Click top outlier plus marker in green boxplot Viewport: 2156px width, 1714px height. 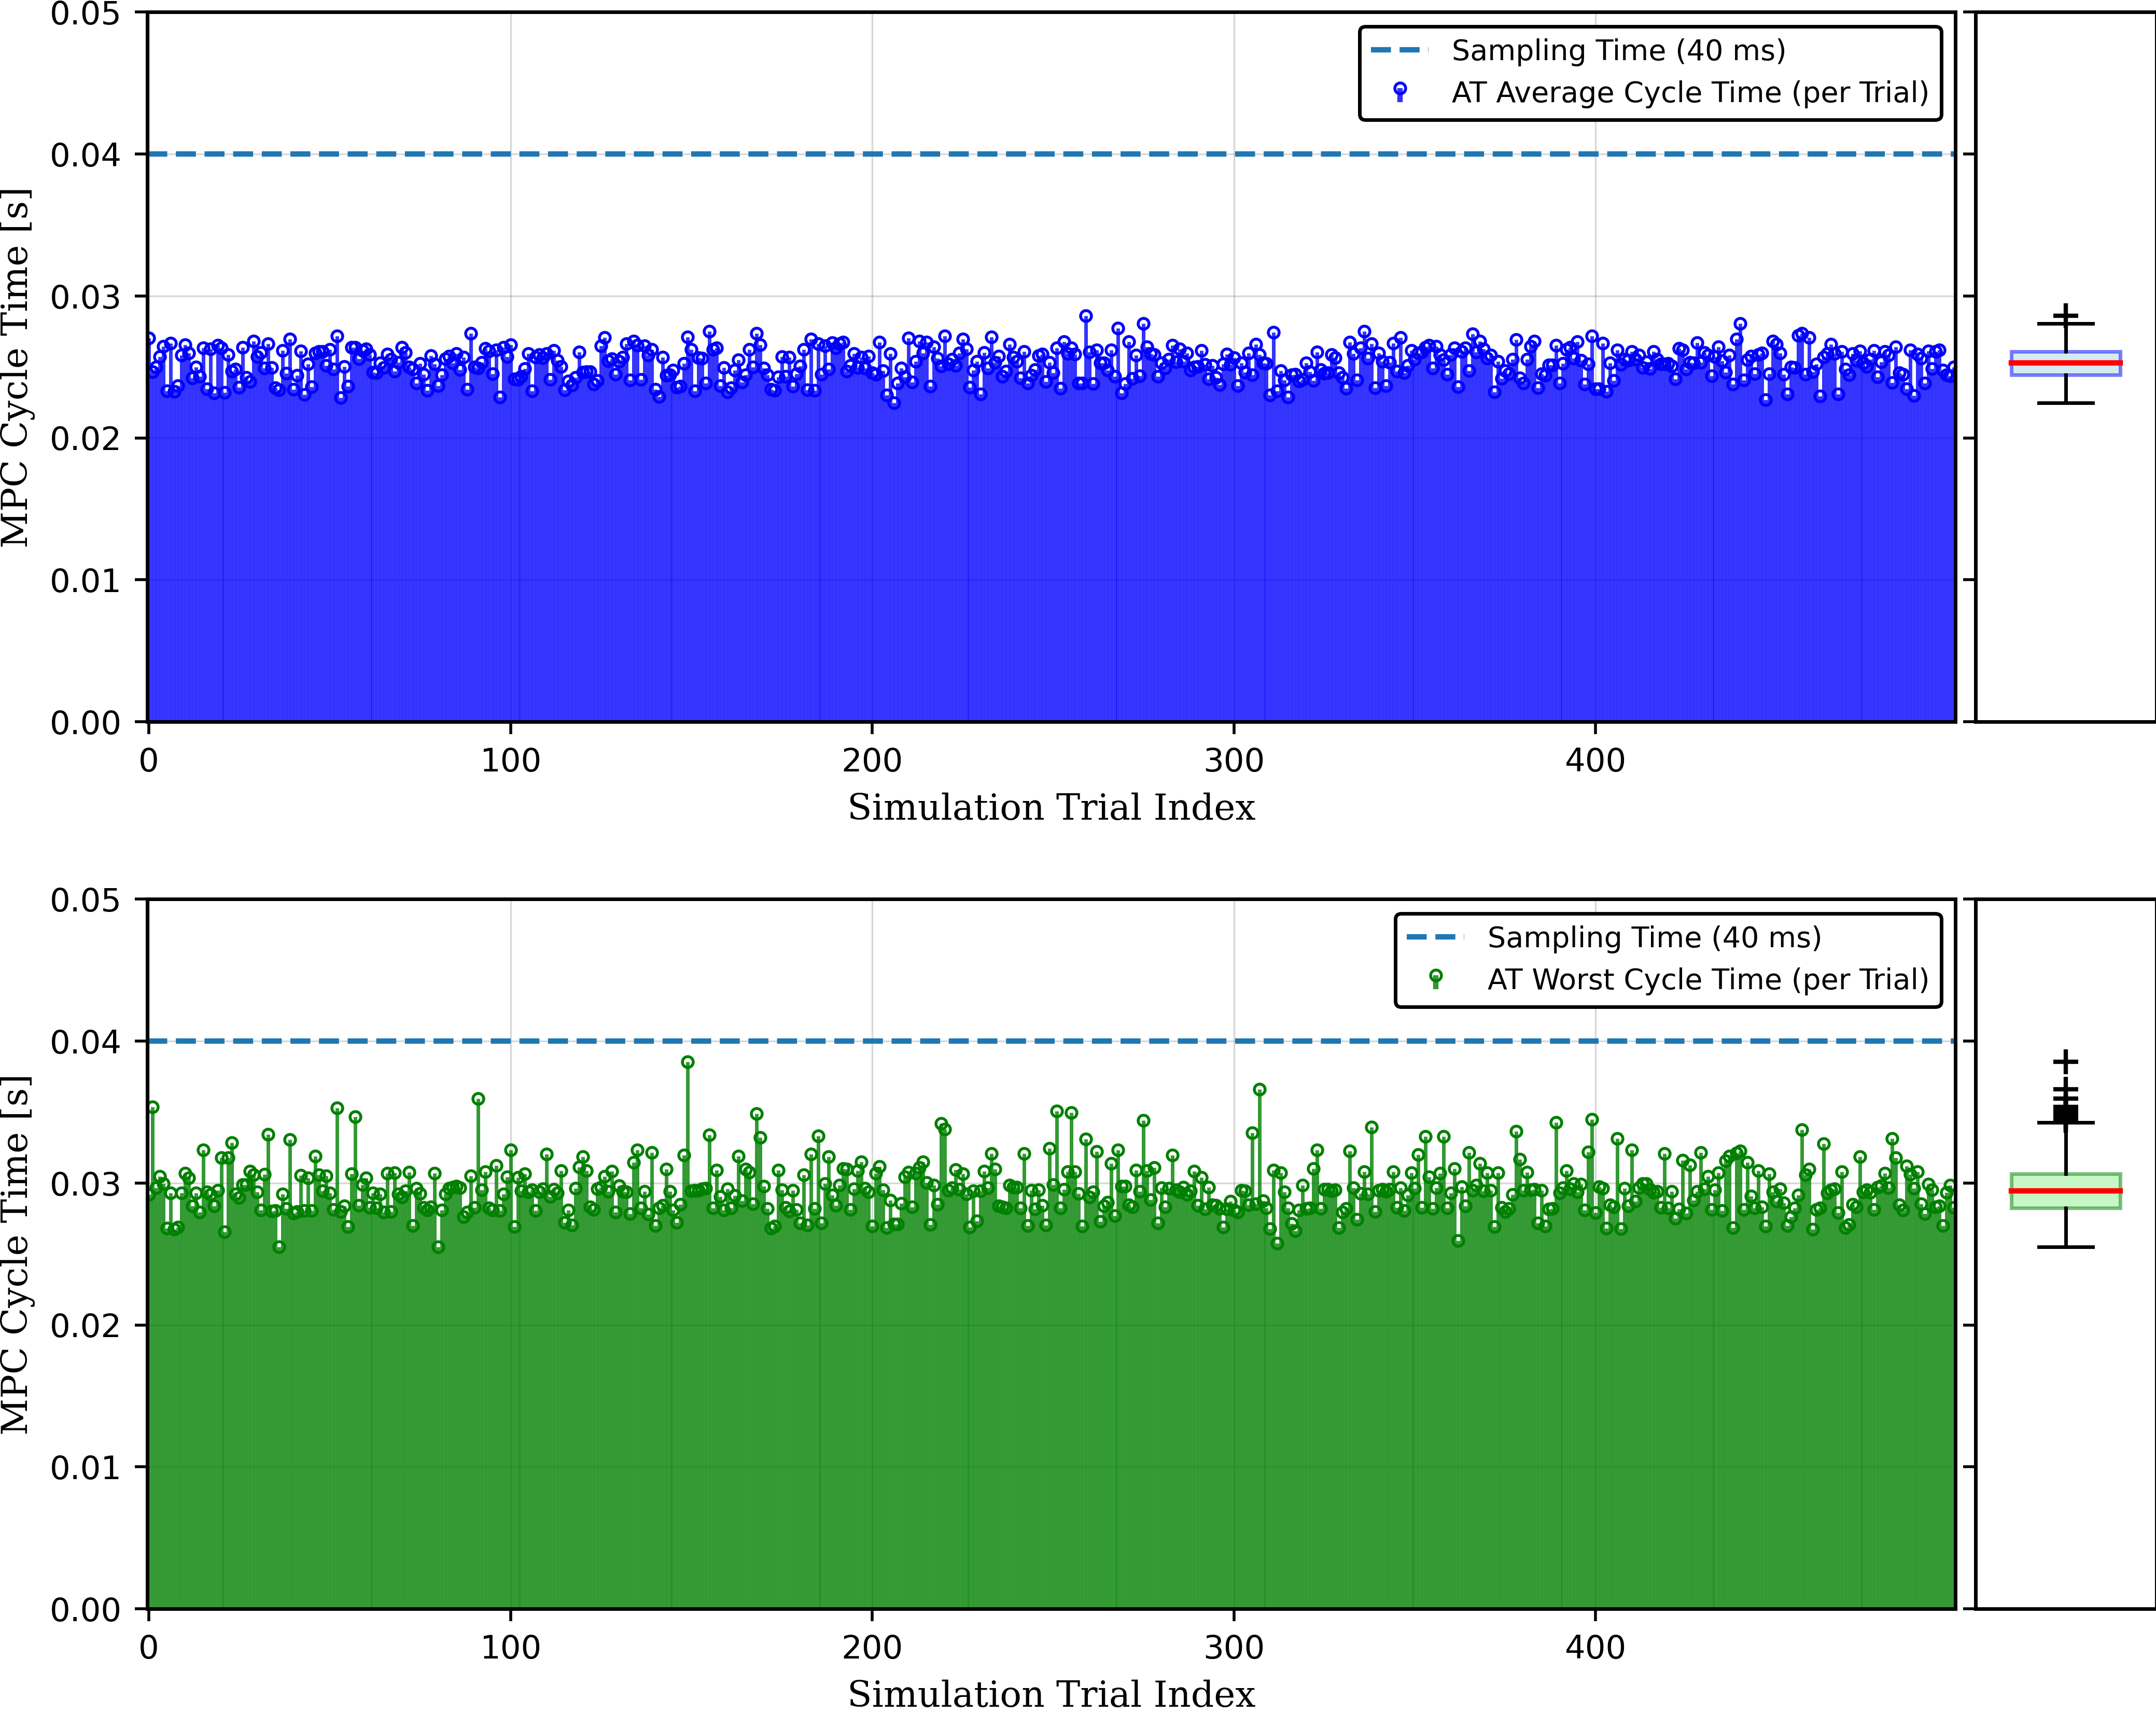(x=2065, y=1061)
